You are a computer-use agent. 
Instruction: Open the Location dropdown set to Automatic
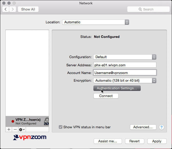95,22
